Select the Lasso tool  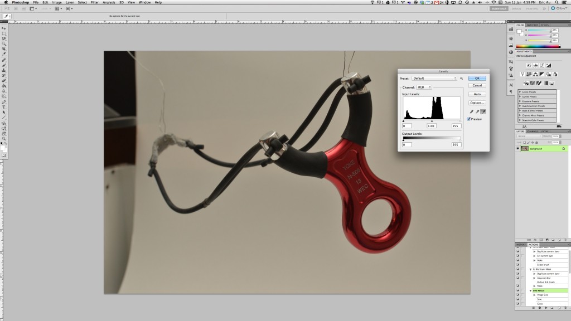pos(4,38)
